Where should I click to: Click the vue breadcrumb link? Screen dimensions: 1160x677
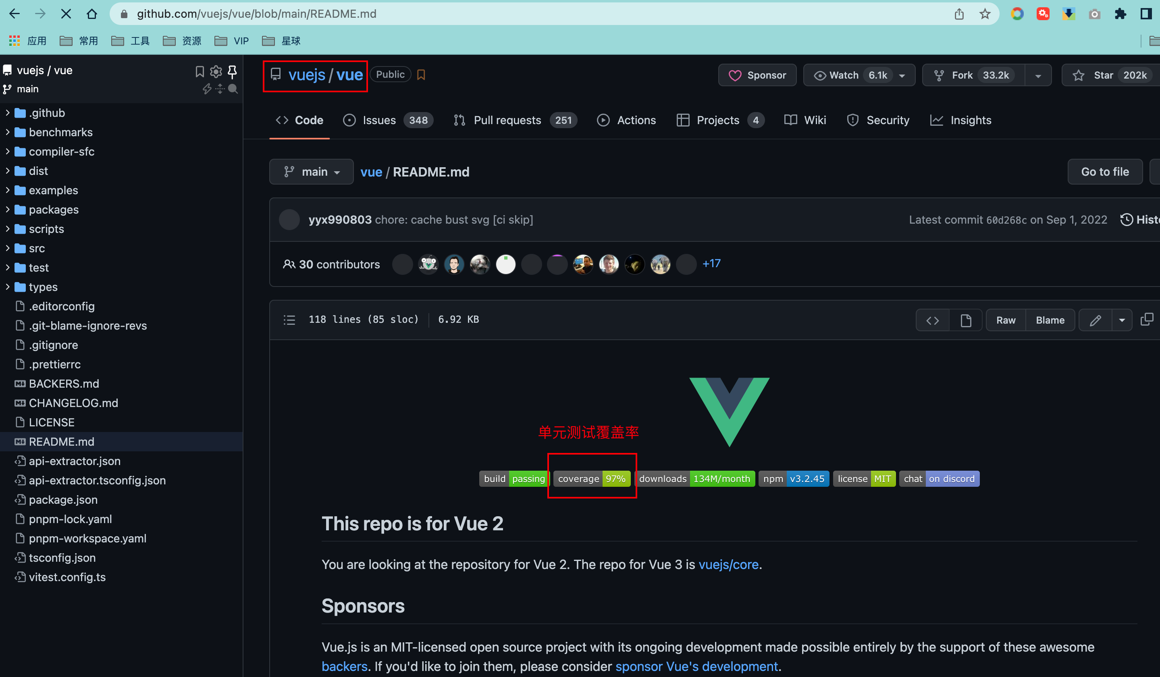pyautogui.click(x=371, y=172)
